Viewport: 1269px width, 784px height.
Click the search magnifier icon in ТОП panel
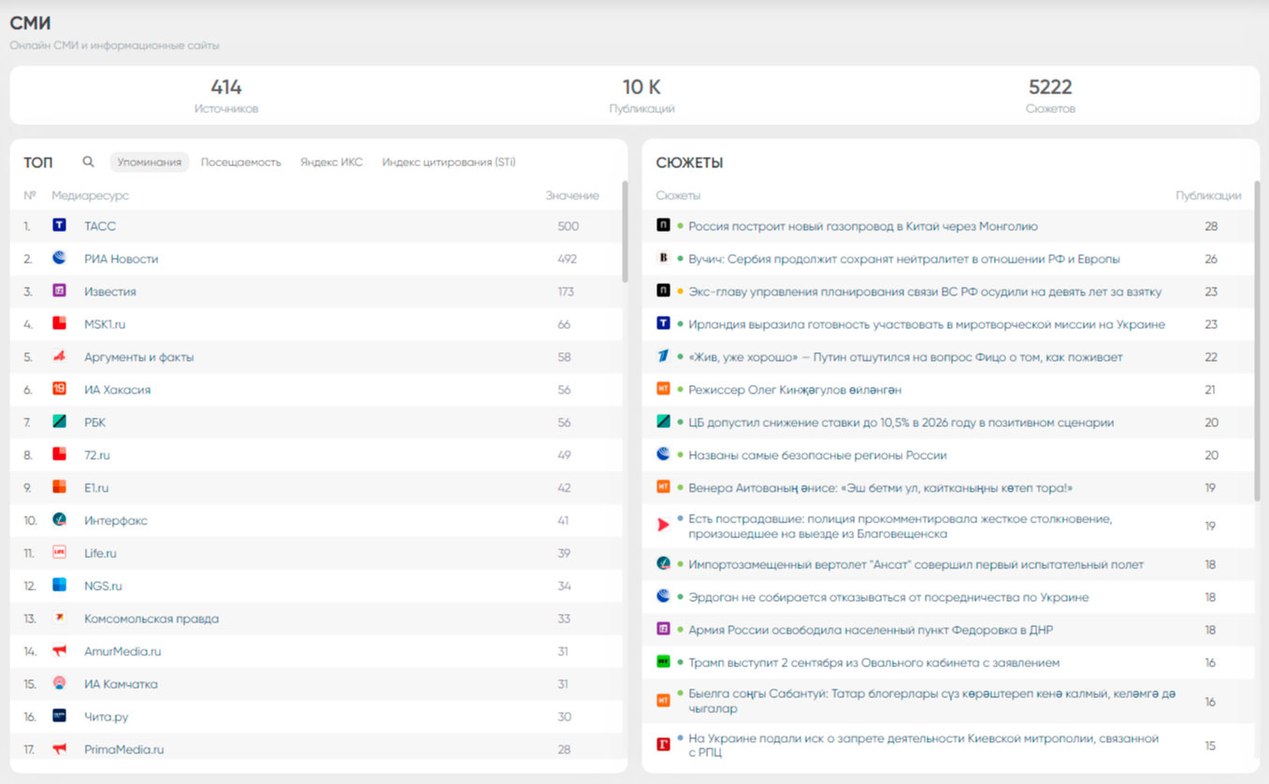click(x=88, y=163)
